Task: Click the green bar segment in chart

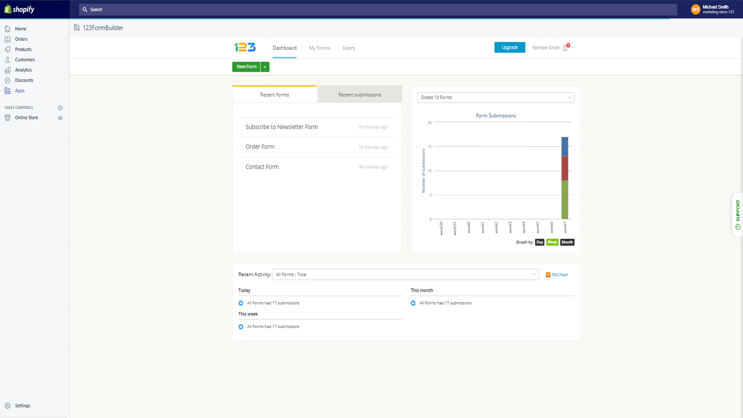Action: (x=565, y=200)
